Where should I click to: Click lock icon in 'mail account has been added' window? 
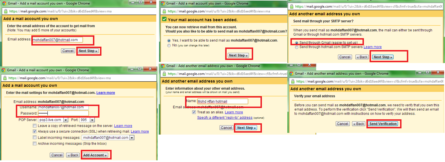pos(164,11)
